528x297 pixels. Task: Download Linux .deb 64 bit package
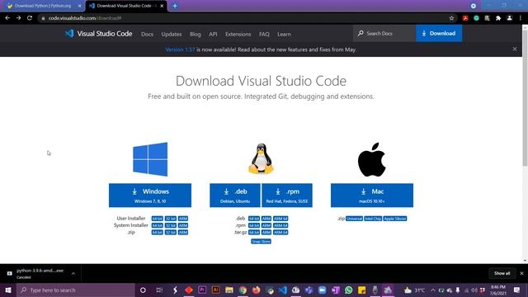click(254, 219)
